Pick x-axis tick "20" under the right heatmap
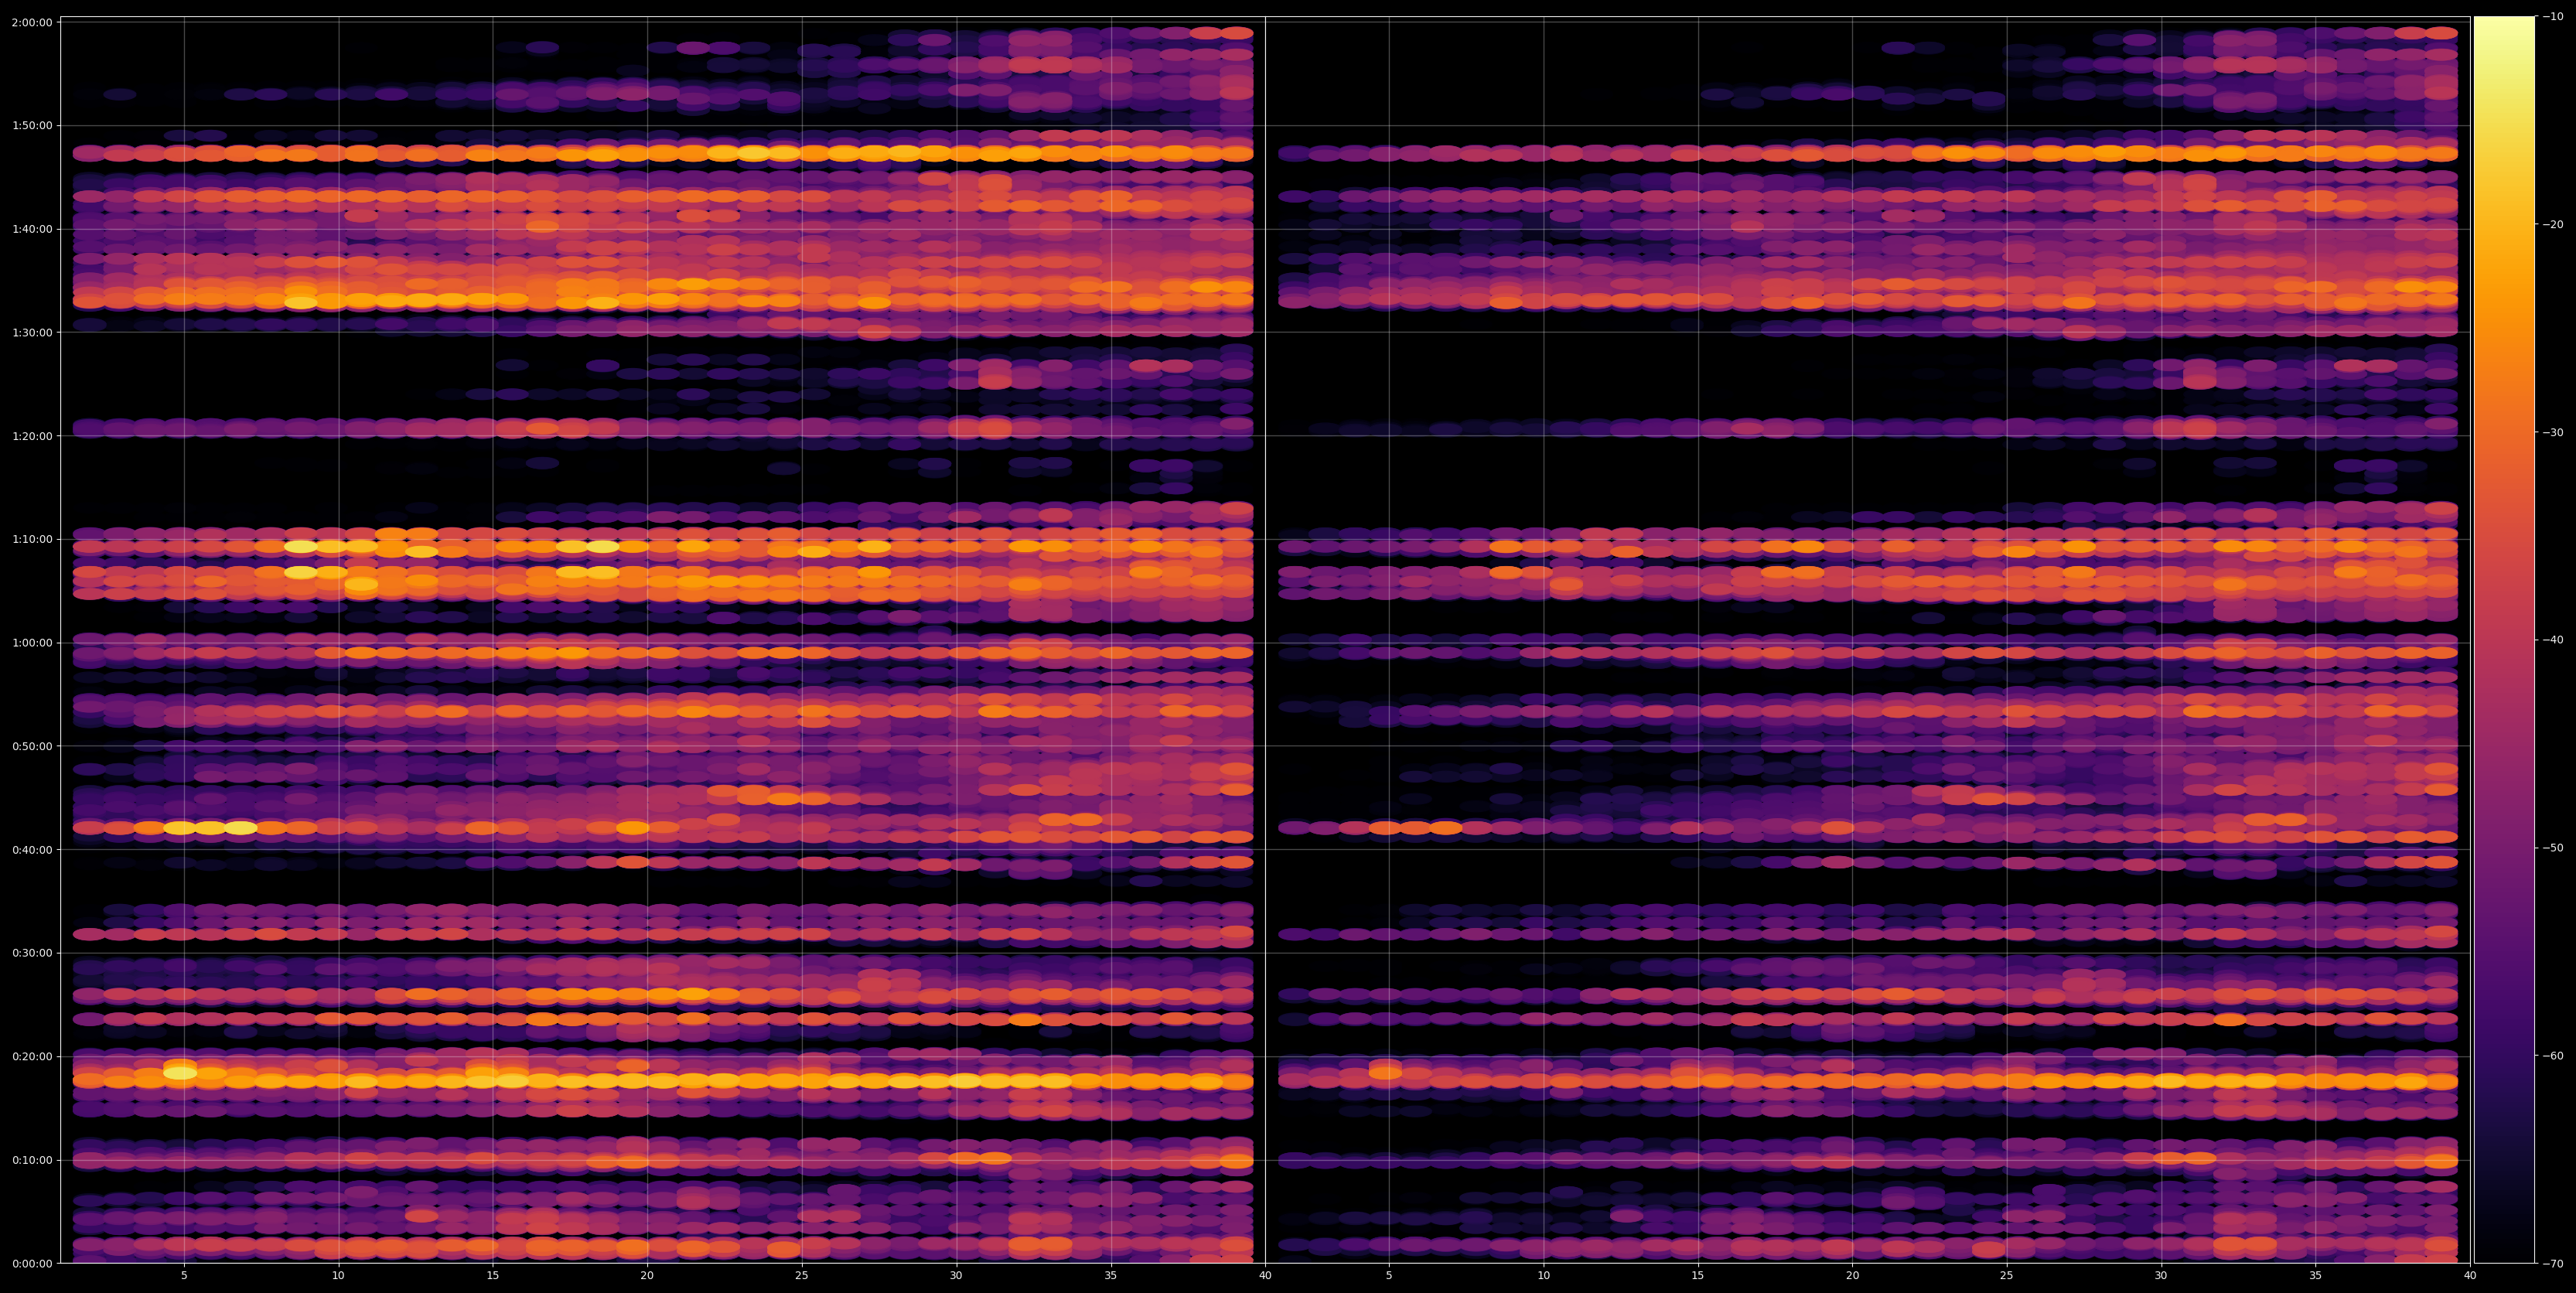This screenshot has width=2576, height=1293. pyautogui.click(x=1852, y=1276)
